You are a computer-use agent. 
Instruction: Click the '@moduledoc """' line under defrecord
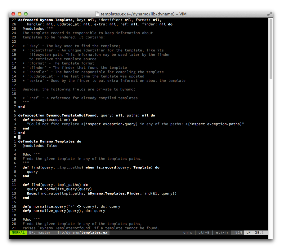(x=38, y=29)
